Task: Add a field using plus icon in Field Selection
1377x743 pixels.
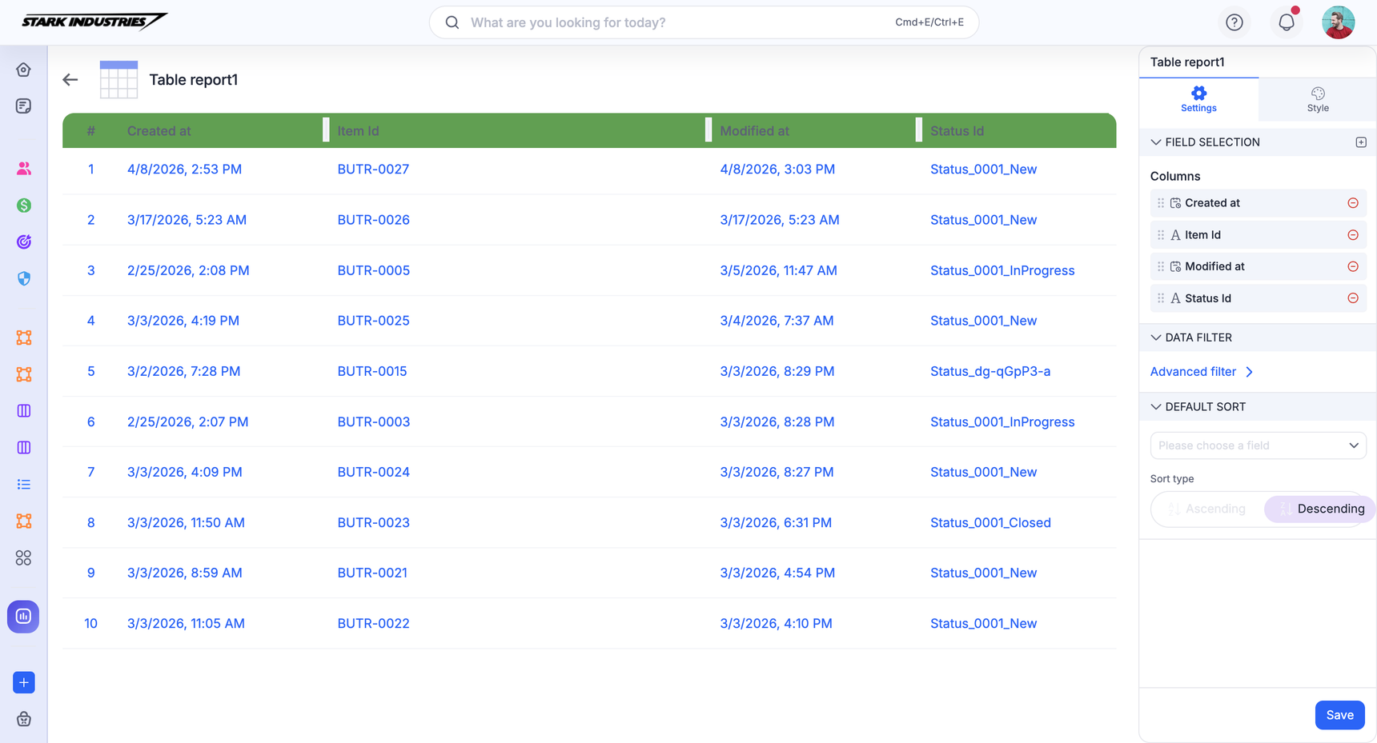Action: [1360, 142]
